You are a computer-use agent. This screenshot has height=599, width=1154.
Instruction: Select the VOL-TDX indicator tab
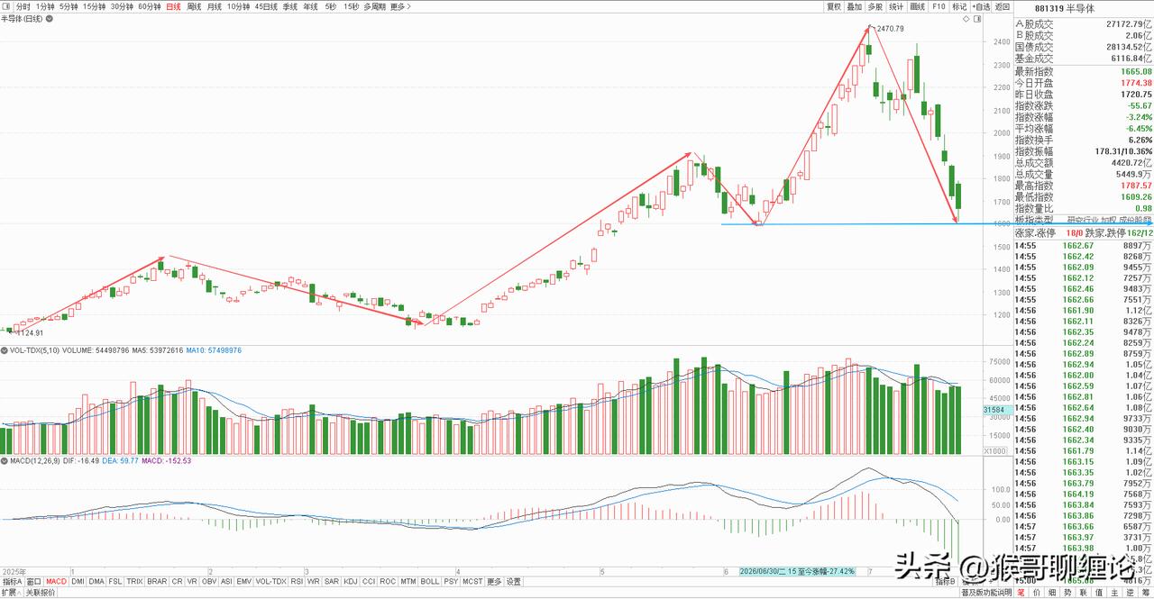point(271,581)
